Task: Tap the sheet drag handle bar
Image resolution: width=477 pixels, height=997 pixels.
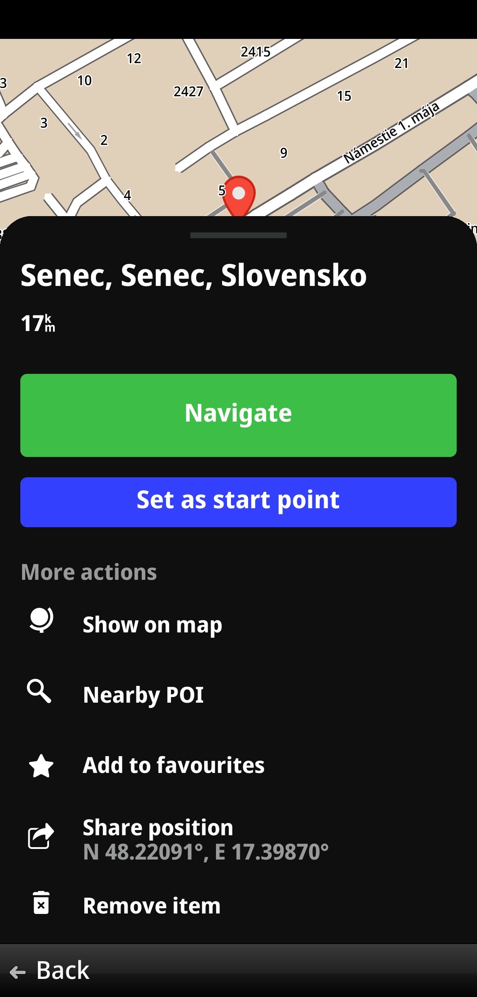Action: (238, 236)
